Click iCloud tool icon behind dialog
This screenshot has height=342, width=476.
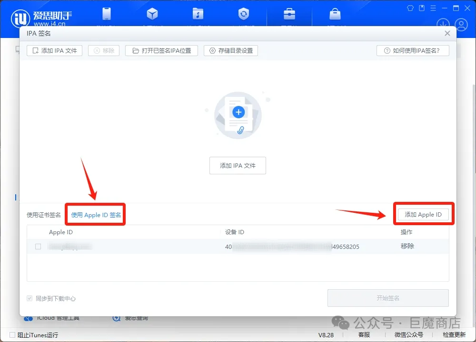tap(28, 318)
